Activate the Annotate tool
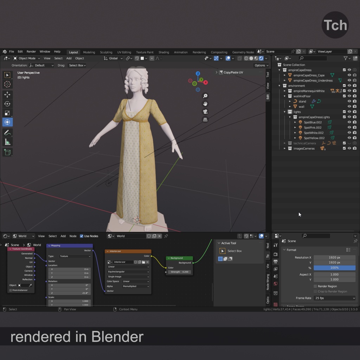360x360 pixels. pos(8,132)
